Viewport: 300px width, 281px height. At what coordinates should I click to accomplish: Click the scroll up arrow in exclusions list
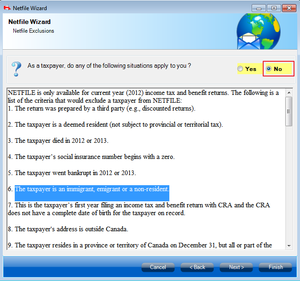click(x=289, y=93)
